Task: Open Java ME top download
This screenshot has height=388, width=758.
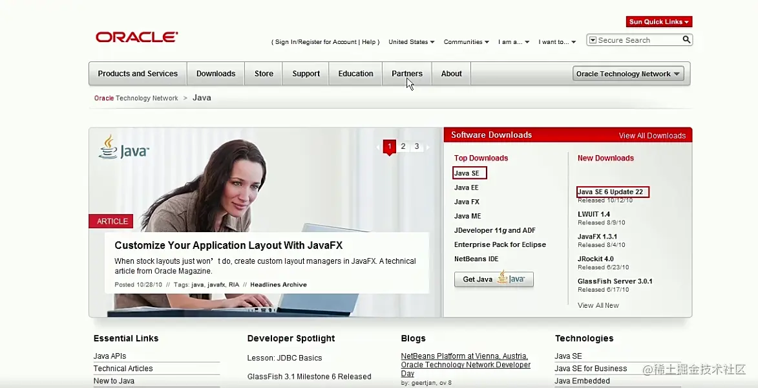Action: 467,216
